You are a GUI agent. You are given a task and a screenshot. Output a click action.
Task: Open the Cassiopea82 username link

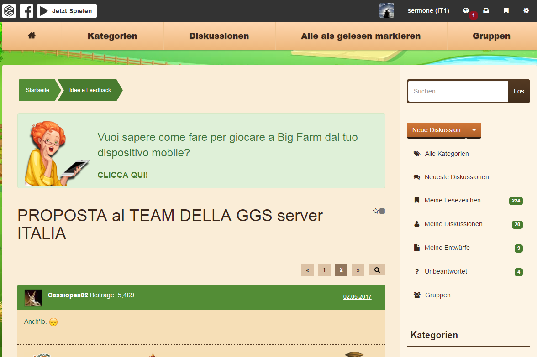(x=68, y=295)
